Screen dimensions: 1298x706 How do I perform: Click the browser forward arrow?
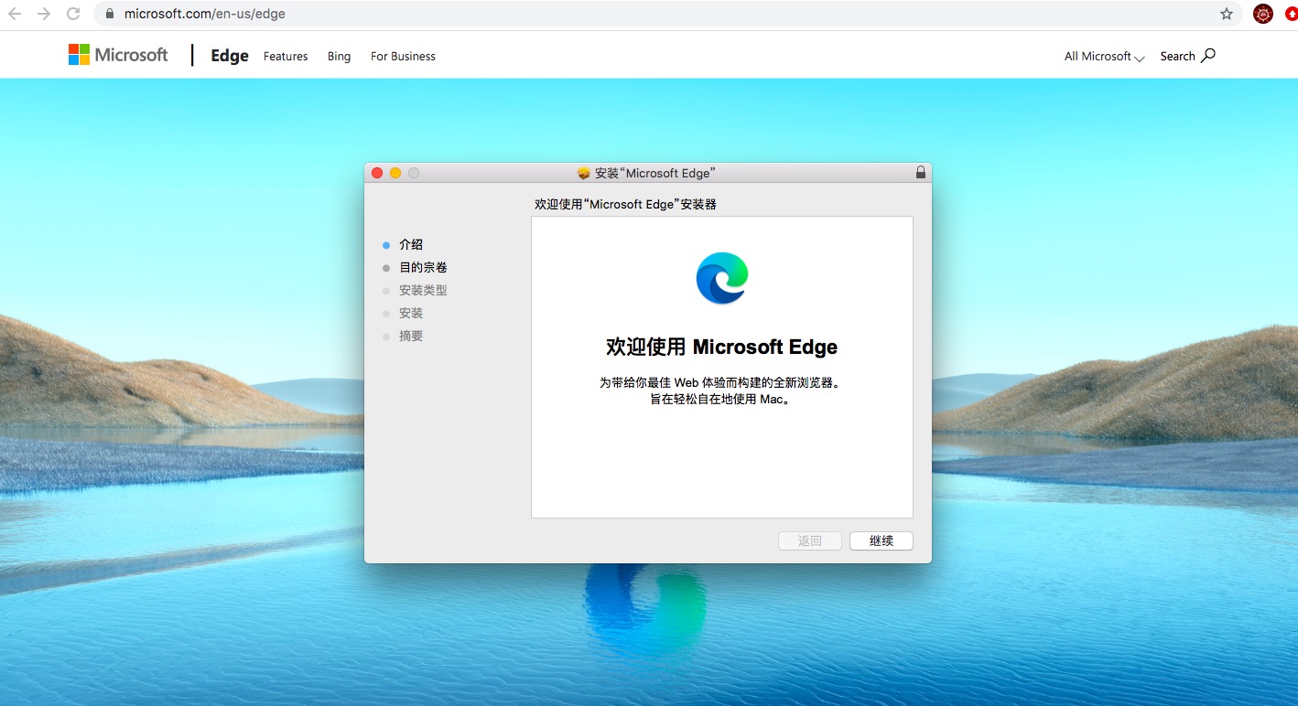43,14
